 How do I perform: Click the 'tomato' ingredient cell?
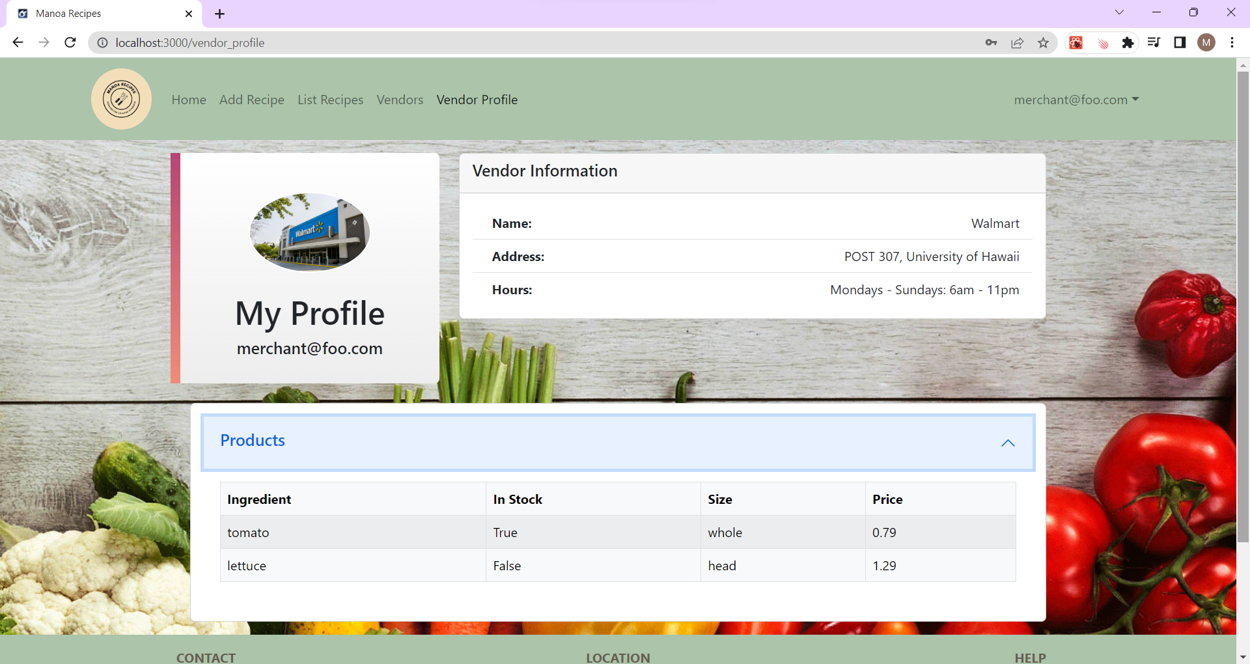pos(353,533)
